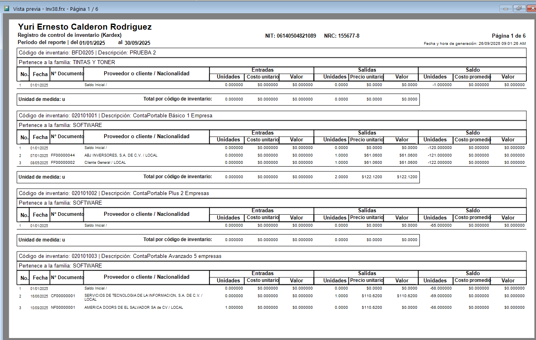The height and width of the screenshot is (340, 536).
Task: Select the NIT number 06140504821089
Action: 296,36
